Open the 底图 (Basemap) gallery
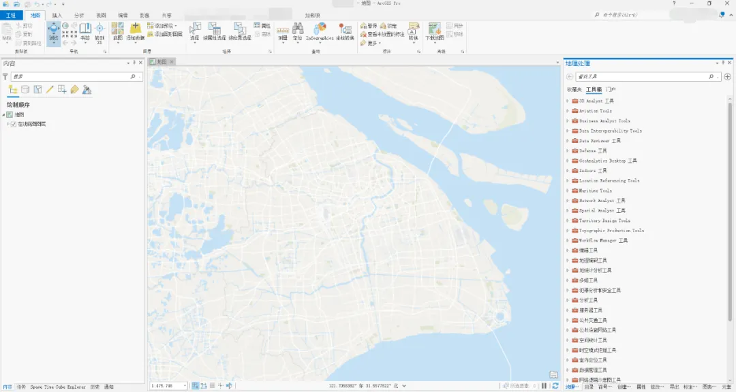Viewport: 736px width, 392px height. (x=117, y=32)
